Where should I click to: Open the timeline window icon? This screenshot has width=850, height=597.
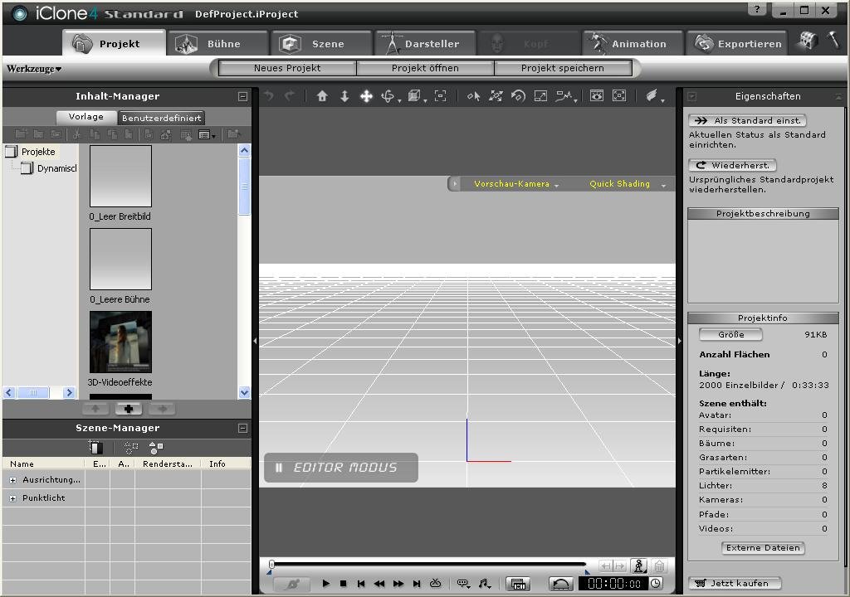click(x=518, y=584)
